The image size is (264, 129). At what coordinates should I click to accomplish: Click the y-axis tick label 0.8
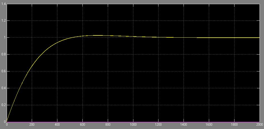3,55
